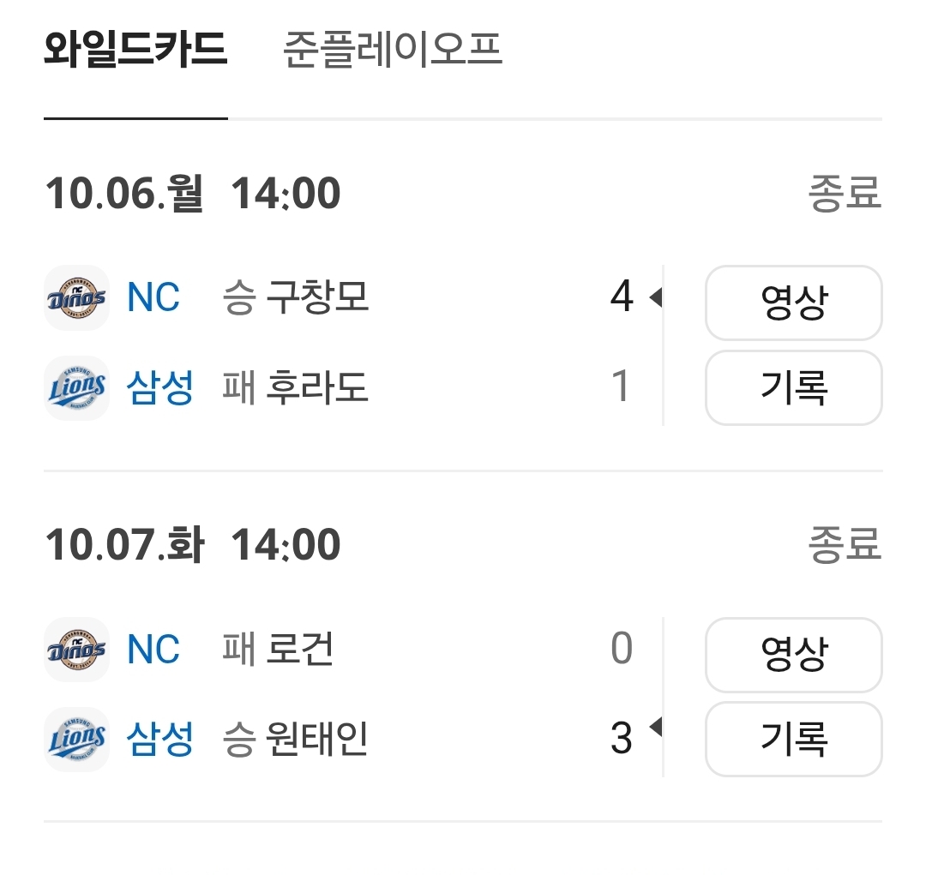Click winner arrow next to NC score 4
This screenshot has height=875, width=926.
pos(655,298)
